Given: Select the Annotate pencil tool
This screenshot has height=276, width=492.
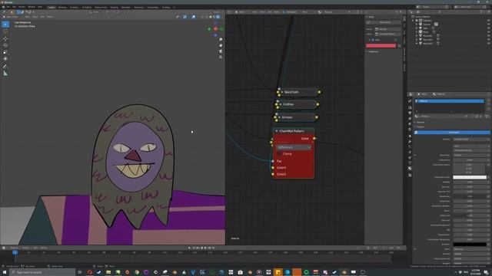Looking at the screenshot, I should coord(5,67).
